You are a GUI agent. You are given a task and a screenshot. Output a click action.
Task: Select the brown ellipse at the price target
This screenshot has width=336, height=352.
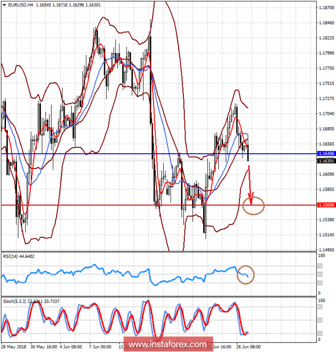254,205
